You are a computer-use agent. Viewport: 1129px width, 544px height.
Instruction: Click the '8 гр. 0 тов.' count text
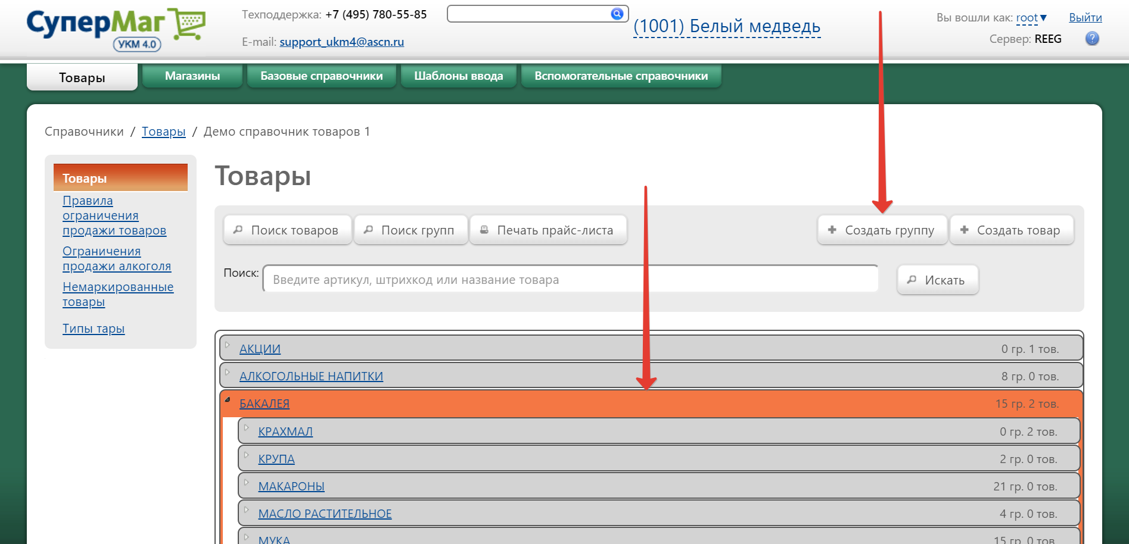[1030, 376]
